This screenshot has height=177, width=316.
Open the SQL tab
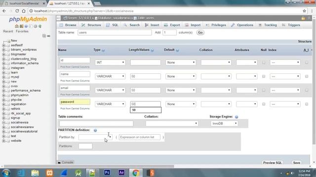[112, 25]
